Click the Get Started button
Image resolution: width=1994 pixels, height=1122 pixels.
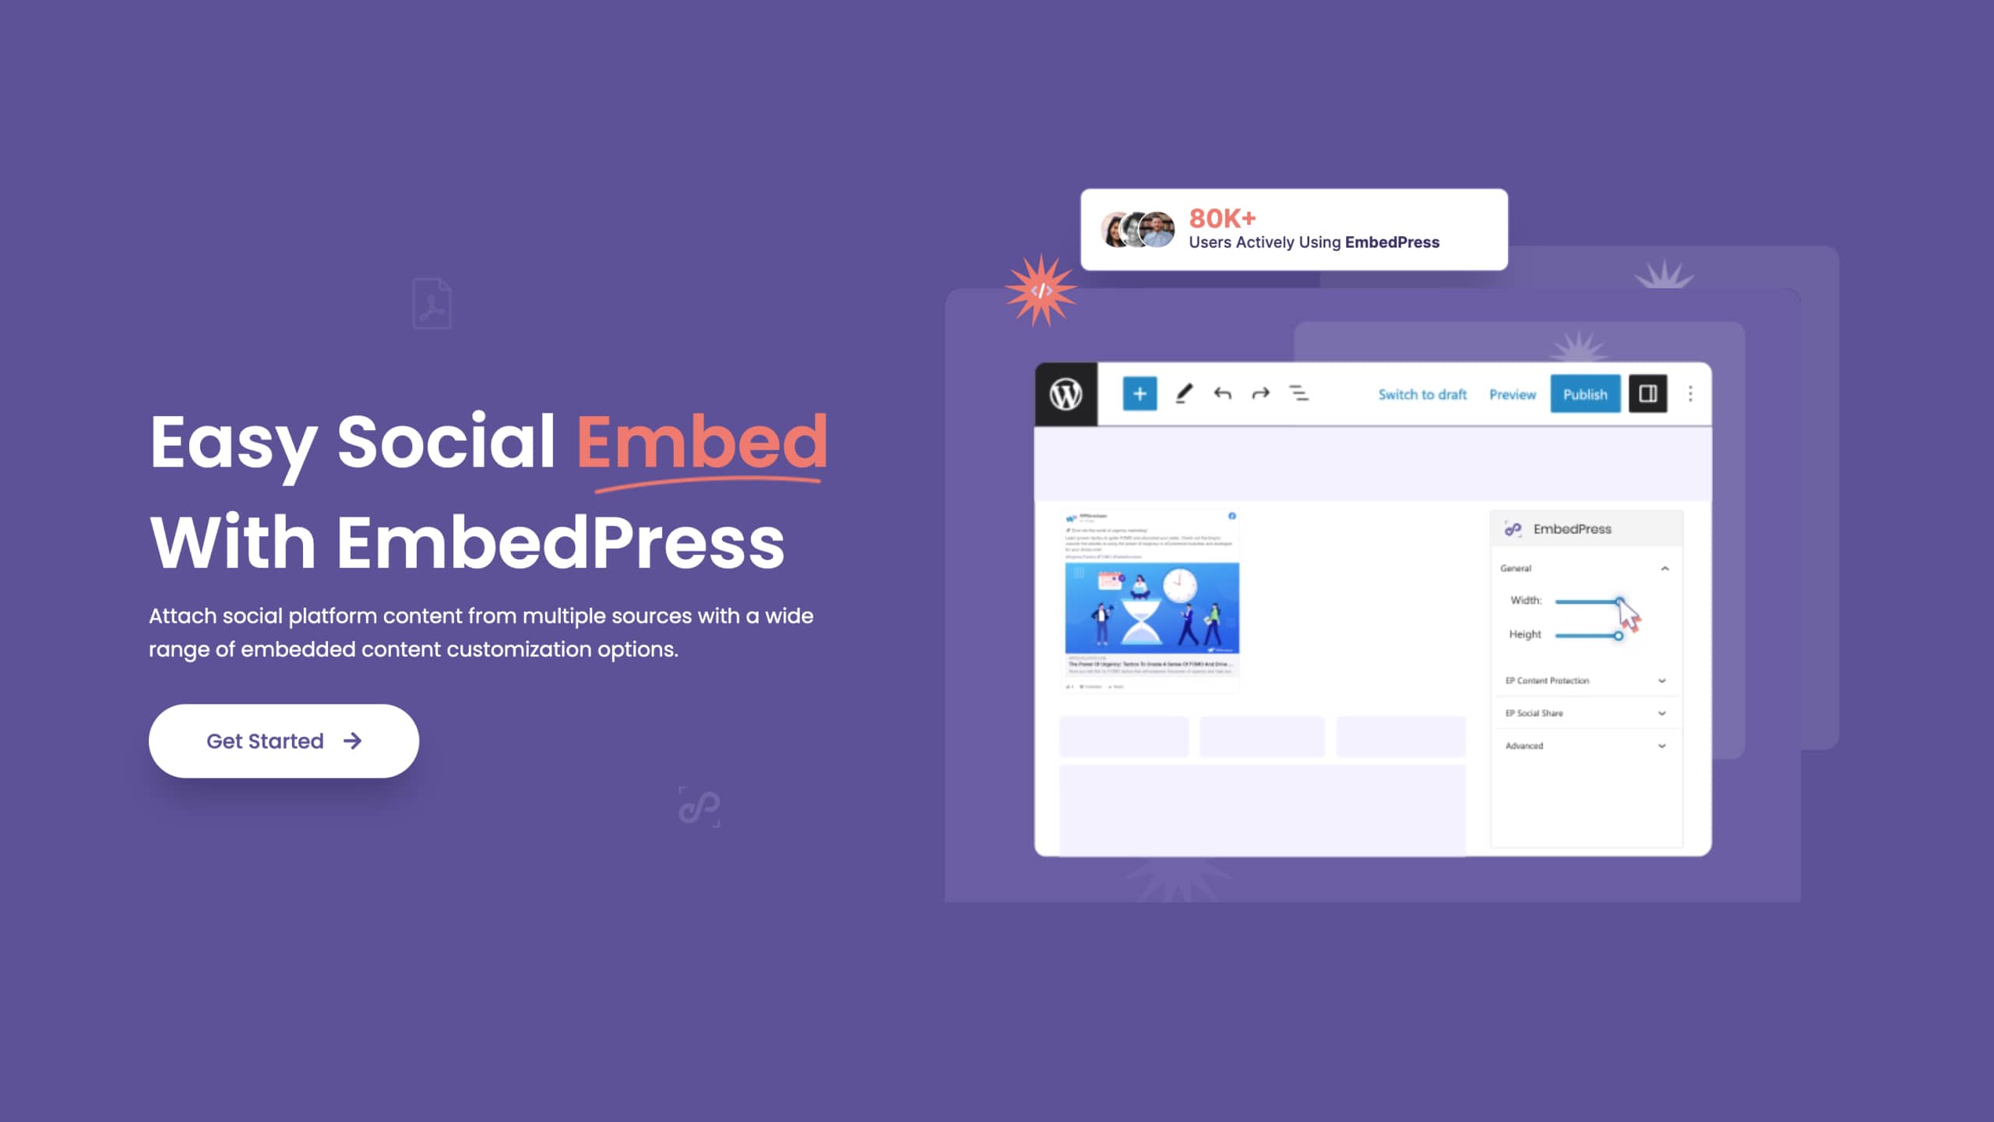(284, 741)
